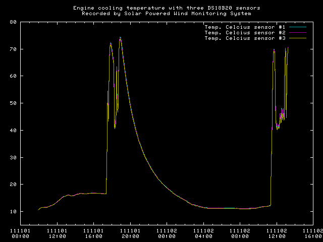Click the legend line sample for sensor #3
This screenshot has height=242, width=323.
coord(297,38)
